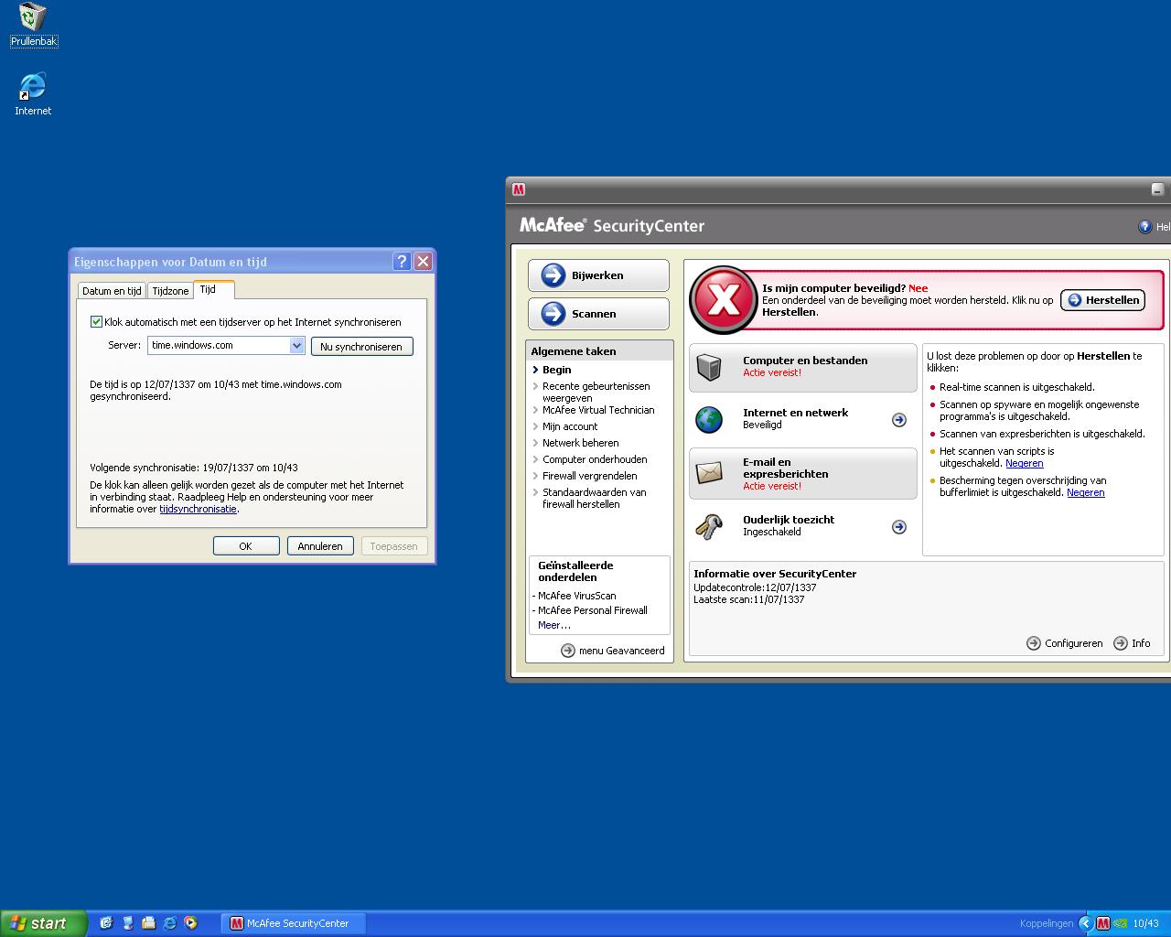This screenshot has height=937, width=1171.
Task: Click Laatste scan:11/07/1337 text
Action: coord(749,599)
